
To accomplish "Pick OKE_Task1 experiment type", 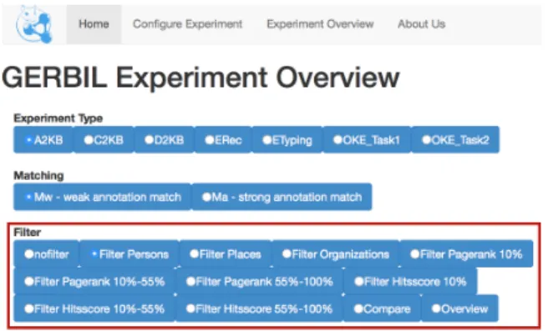I will tap(367, 140).
